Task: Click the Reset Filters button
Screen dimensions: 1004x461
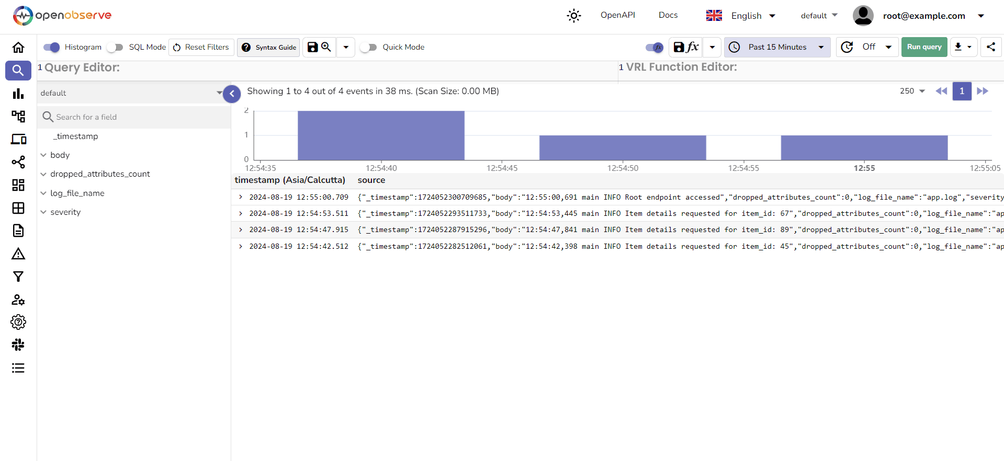Action: (x=201, y=47)
